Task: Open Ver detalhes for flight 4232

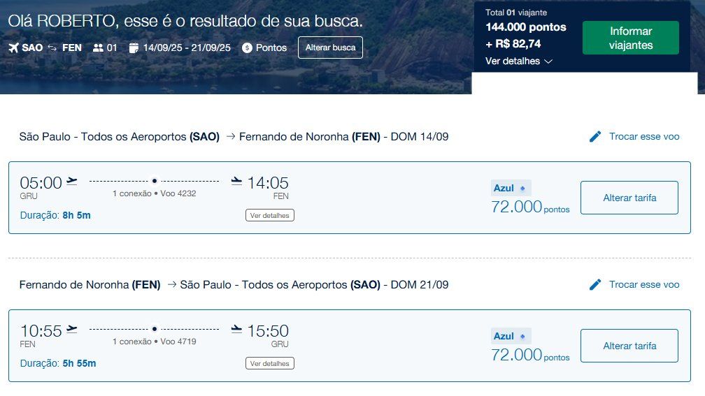Action: [x=270, y=216]
